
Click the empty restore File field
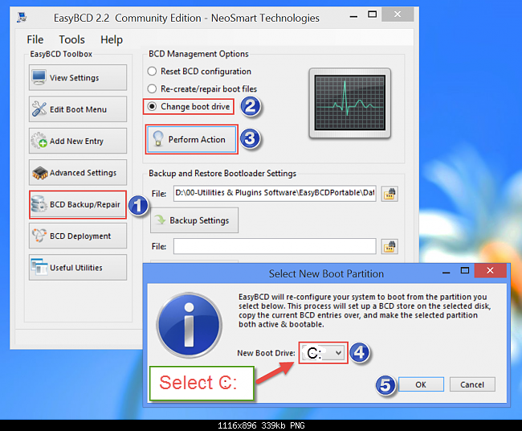pos(275,246)
